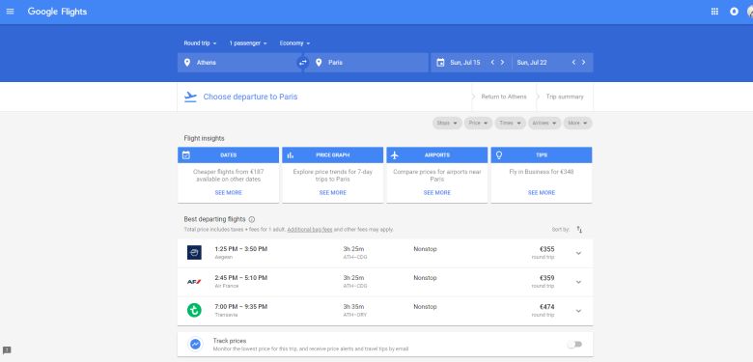Click the Tips lightbulb icon
Viewport: 753px width, 362px height.
(x=499, y=155)
